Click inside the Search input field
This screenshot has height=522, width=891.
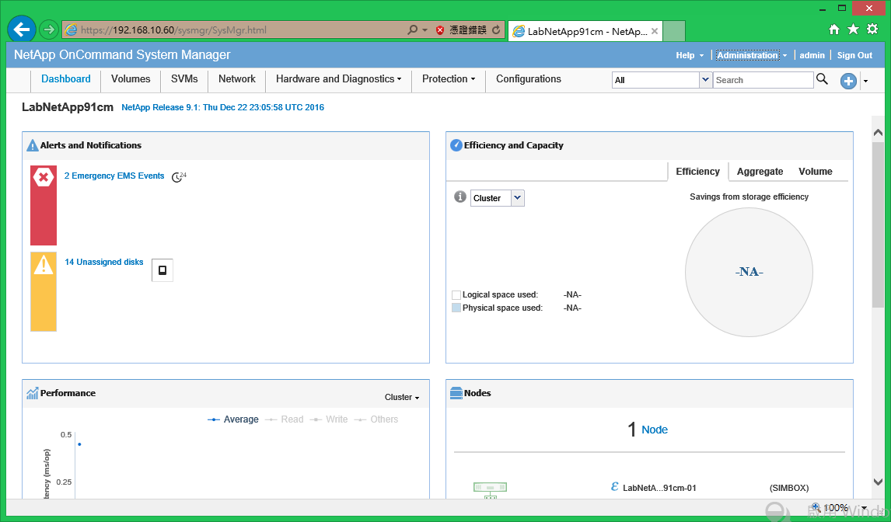pyautogui.click(x=762, y=79)
